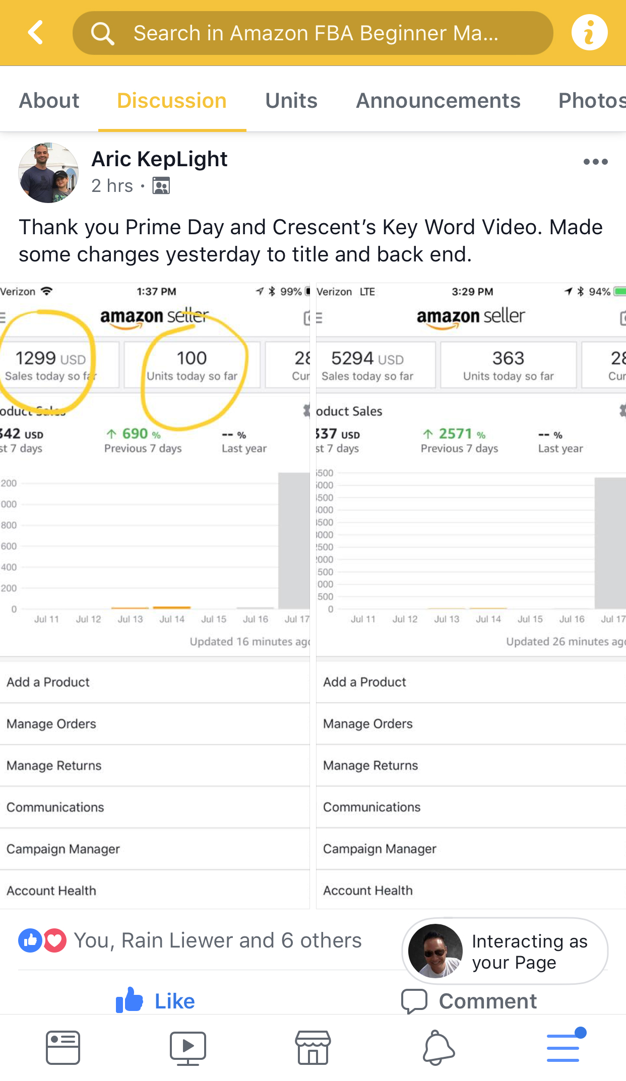This screenshot has width=626, height=1081.
Task: Tap the back arrow icon
Action: click(35, 33)
